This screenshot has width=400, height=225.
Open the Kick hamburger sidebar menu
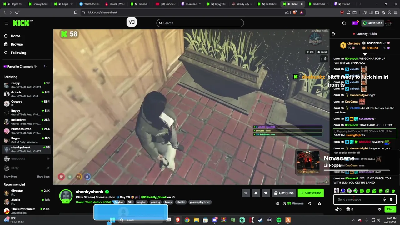[x=7, y=23]
